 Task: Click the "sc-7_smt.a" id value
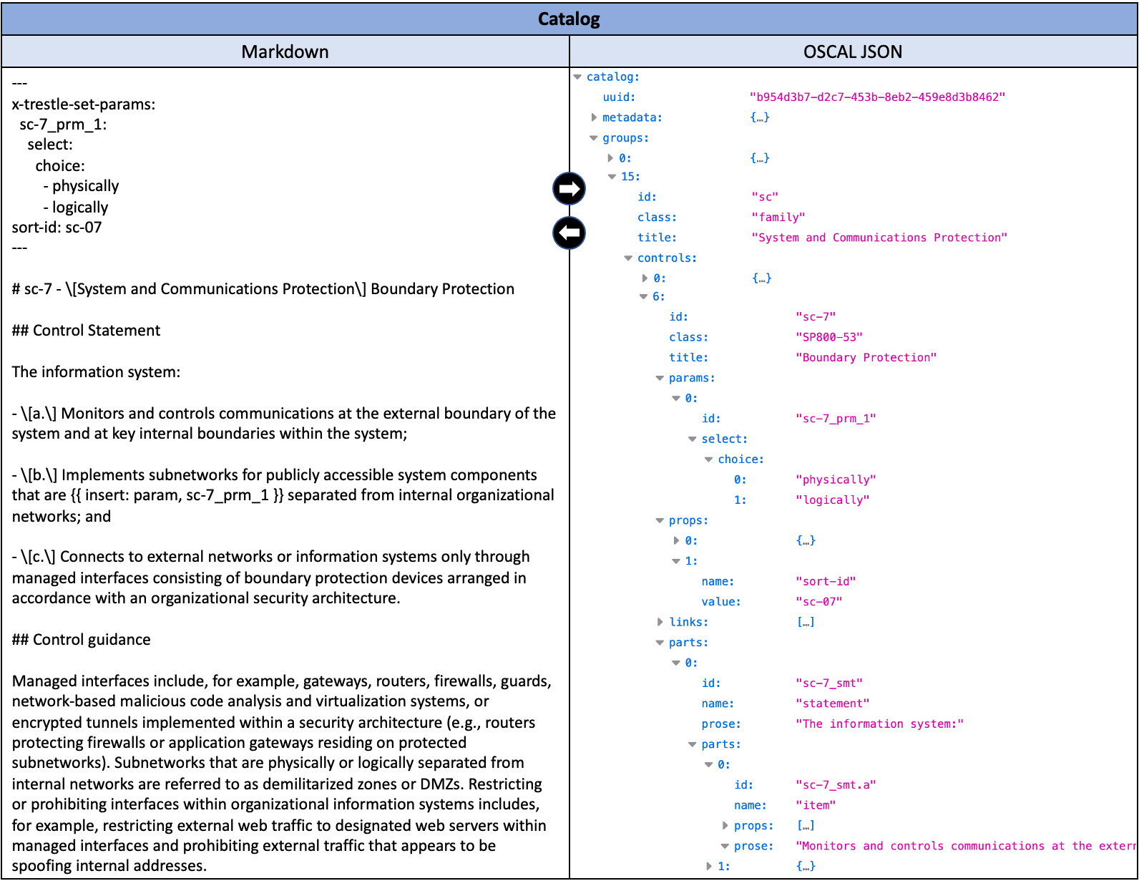836,785
